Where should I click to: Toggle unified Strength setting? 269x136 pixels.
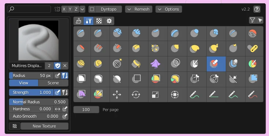pyautogui.click(x=65, y=92)
